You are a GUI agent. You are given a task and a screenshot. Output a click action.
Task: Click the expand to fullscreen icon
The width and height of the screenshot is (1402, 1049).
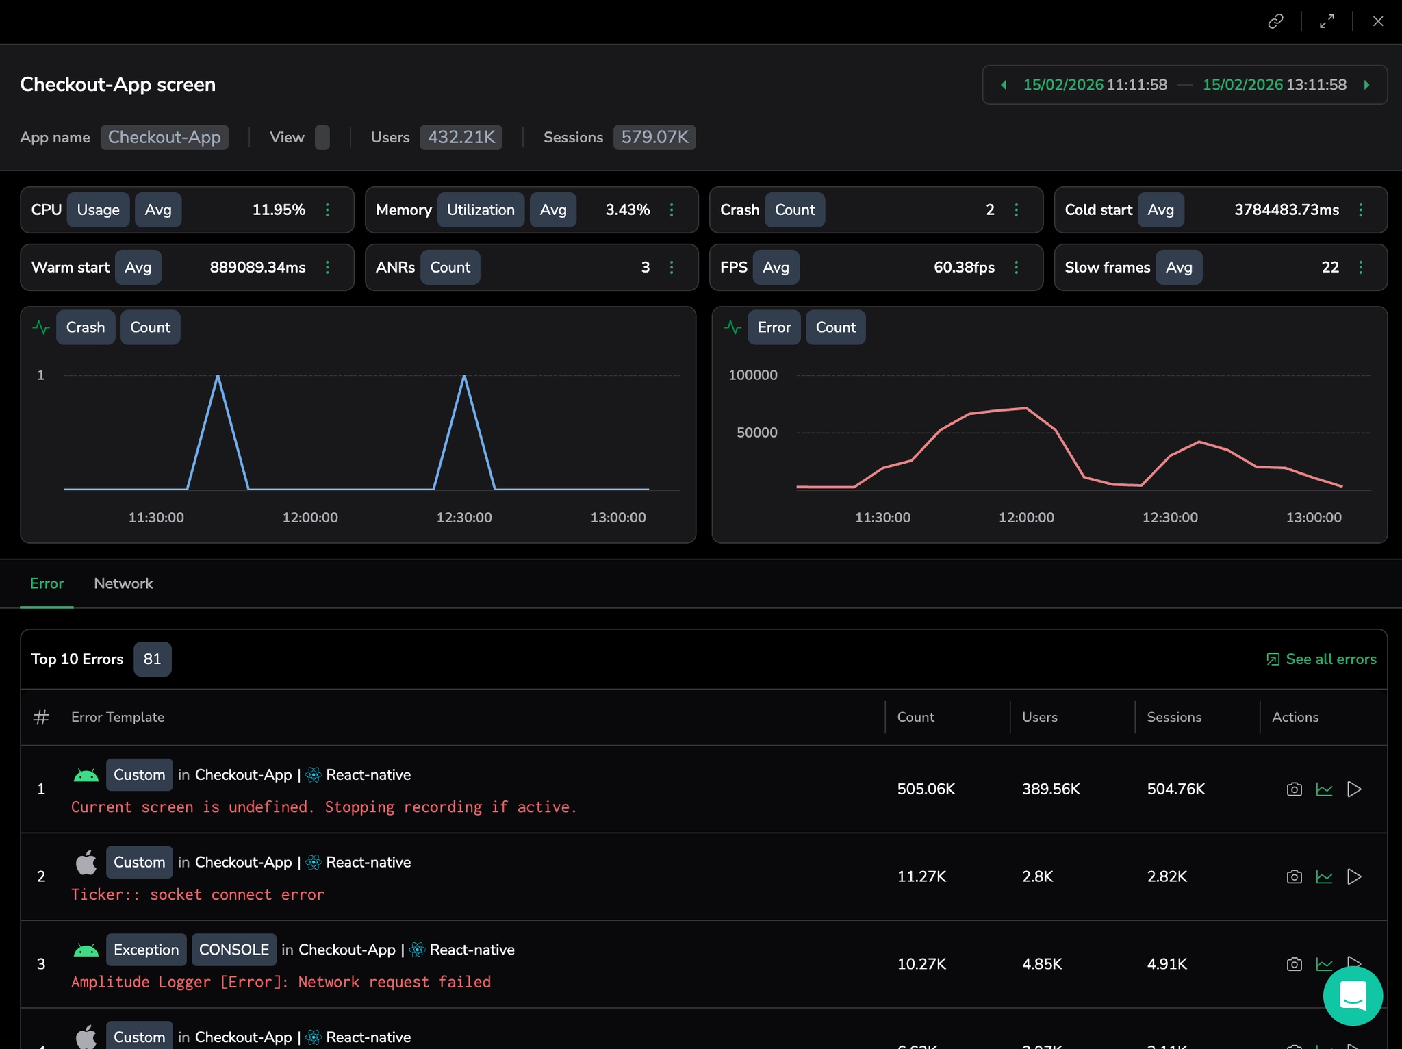[1327, 22]
